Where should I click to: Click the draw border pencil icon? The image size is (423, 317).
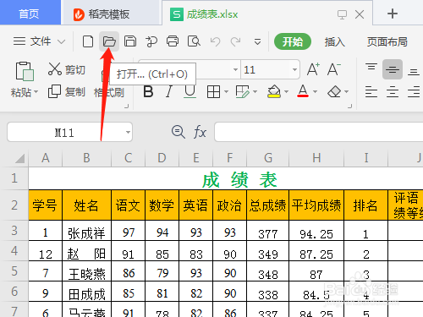pos(242,92)
